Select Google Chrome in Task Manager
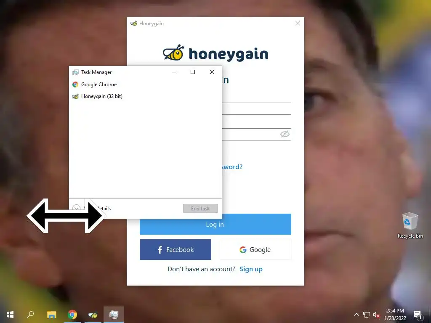 (145, 85)
